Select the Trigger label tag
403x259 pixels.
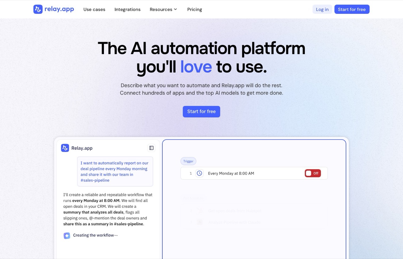click(x=188, y=161)
